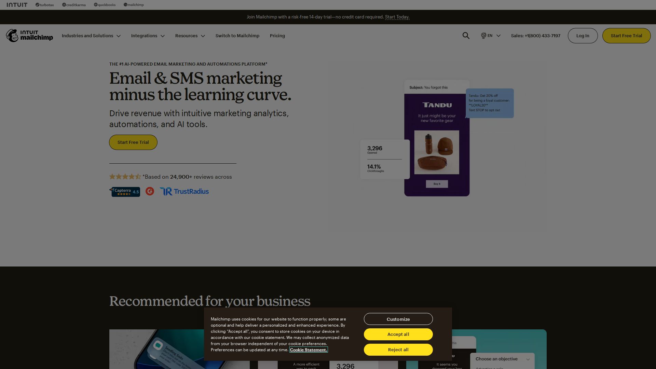The image size is (656, 369).
Task: Click the TrustRadius logo
Action: (x=184, y=191)
